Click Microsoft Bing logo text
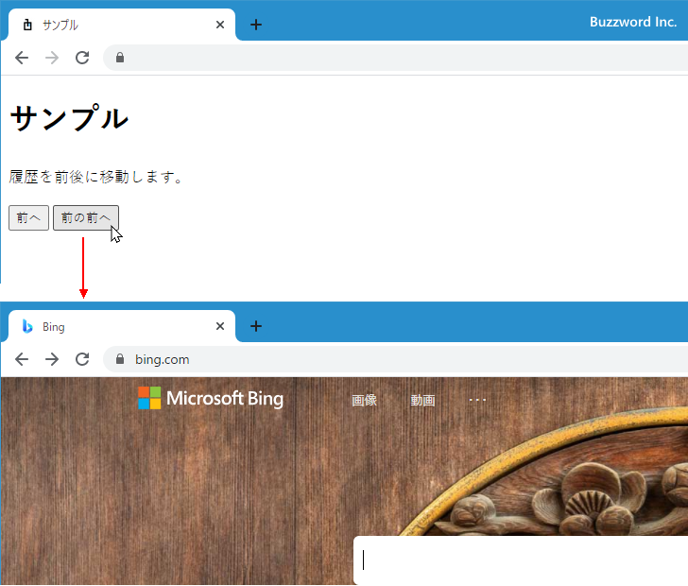The height and width of the screenshot is (586, 688). coord(225,399)
